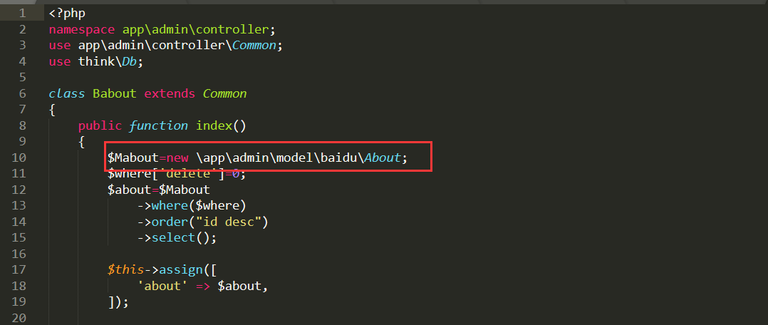Viewport: 768px width, 325px height.
Task: Click line number 9 in the gutter
Action: [x=22, y=142]
